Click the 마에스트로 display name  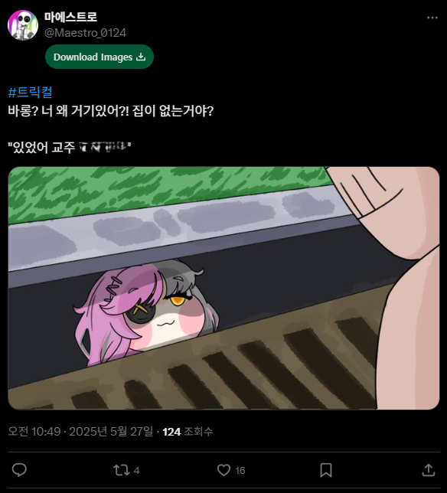70,17
